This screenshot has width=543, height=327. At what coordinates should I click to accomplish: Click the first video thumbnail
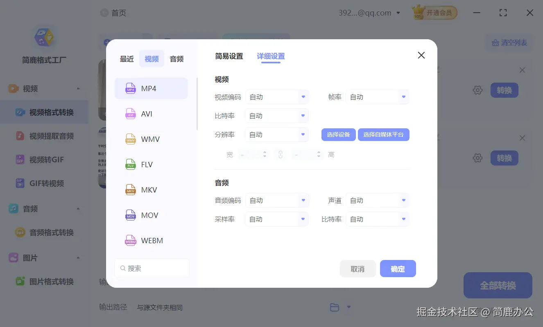(x=102, y=90)
